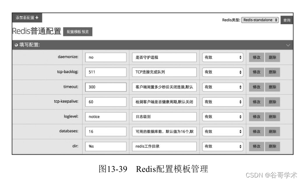Click the dir value field %s
Viewport: 303px width, 182px height.
pyautogui.click(x=106, y=147)
